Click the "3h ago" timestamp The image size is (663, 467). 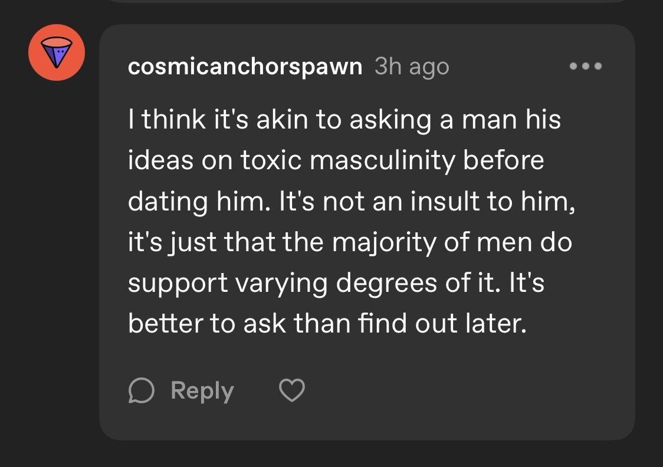(411, 67)
